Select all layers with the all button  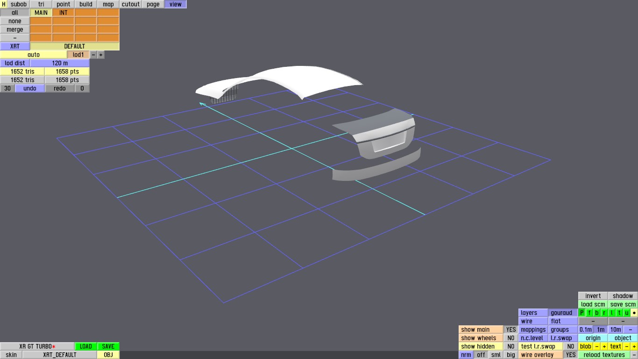point(15,13)
